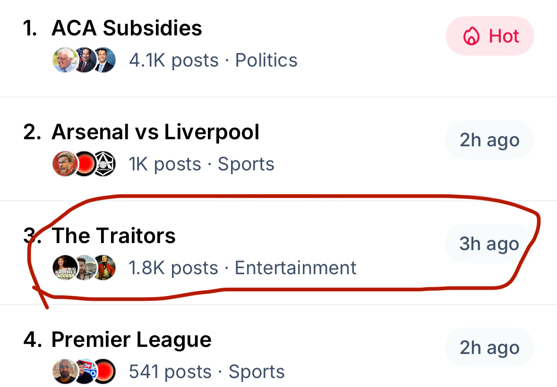Click the 1.8K posts · Entertainment text
This screenshot has width=557, height=387.
tap(242, 268)
